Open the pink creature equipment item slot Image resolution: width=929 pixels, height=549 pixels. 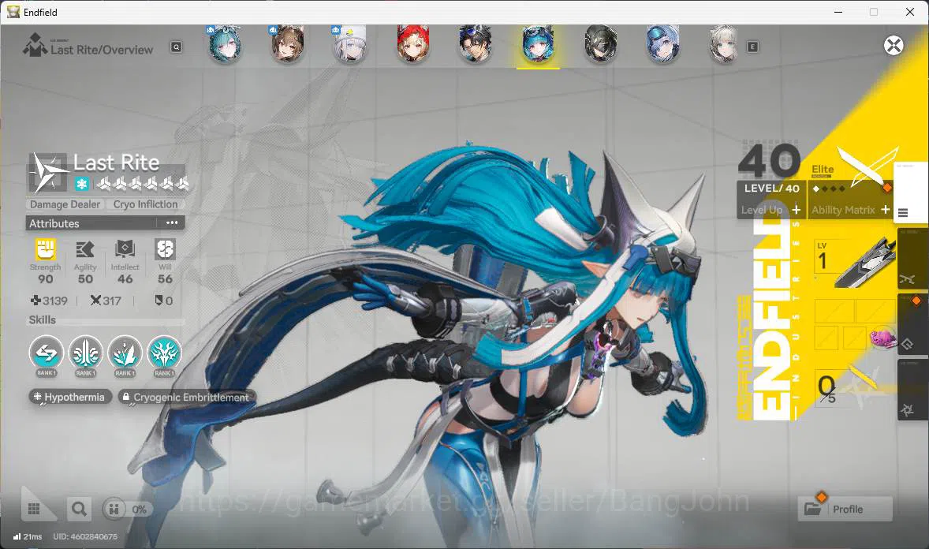click(x=882, y=338)
